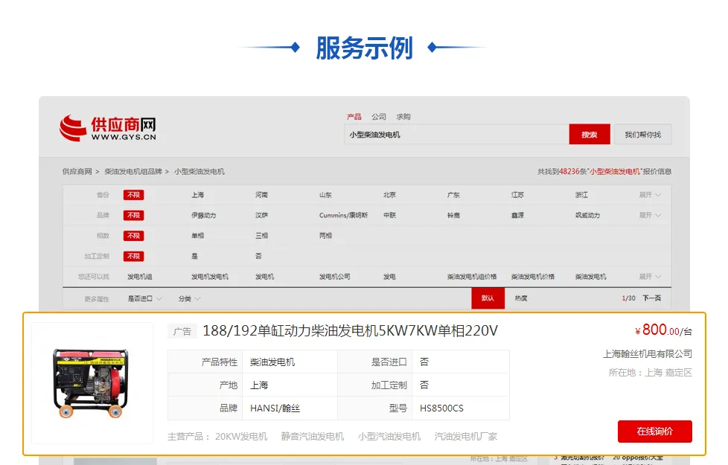
Task: Filter by 上海 province
Action: point(198,195)
